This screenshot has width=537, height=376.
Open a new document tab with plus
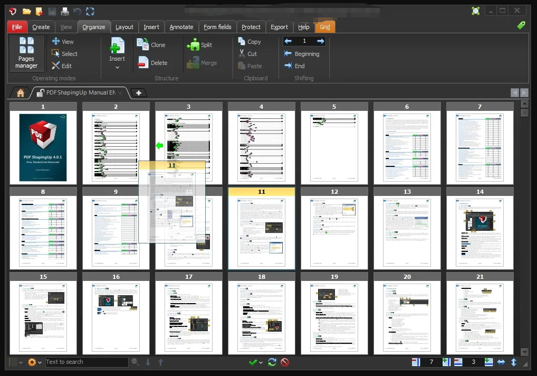coord(139,93)
